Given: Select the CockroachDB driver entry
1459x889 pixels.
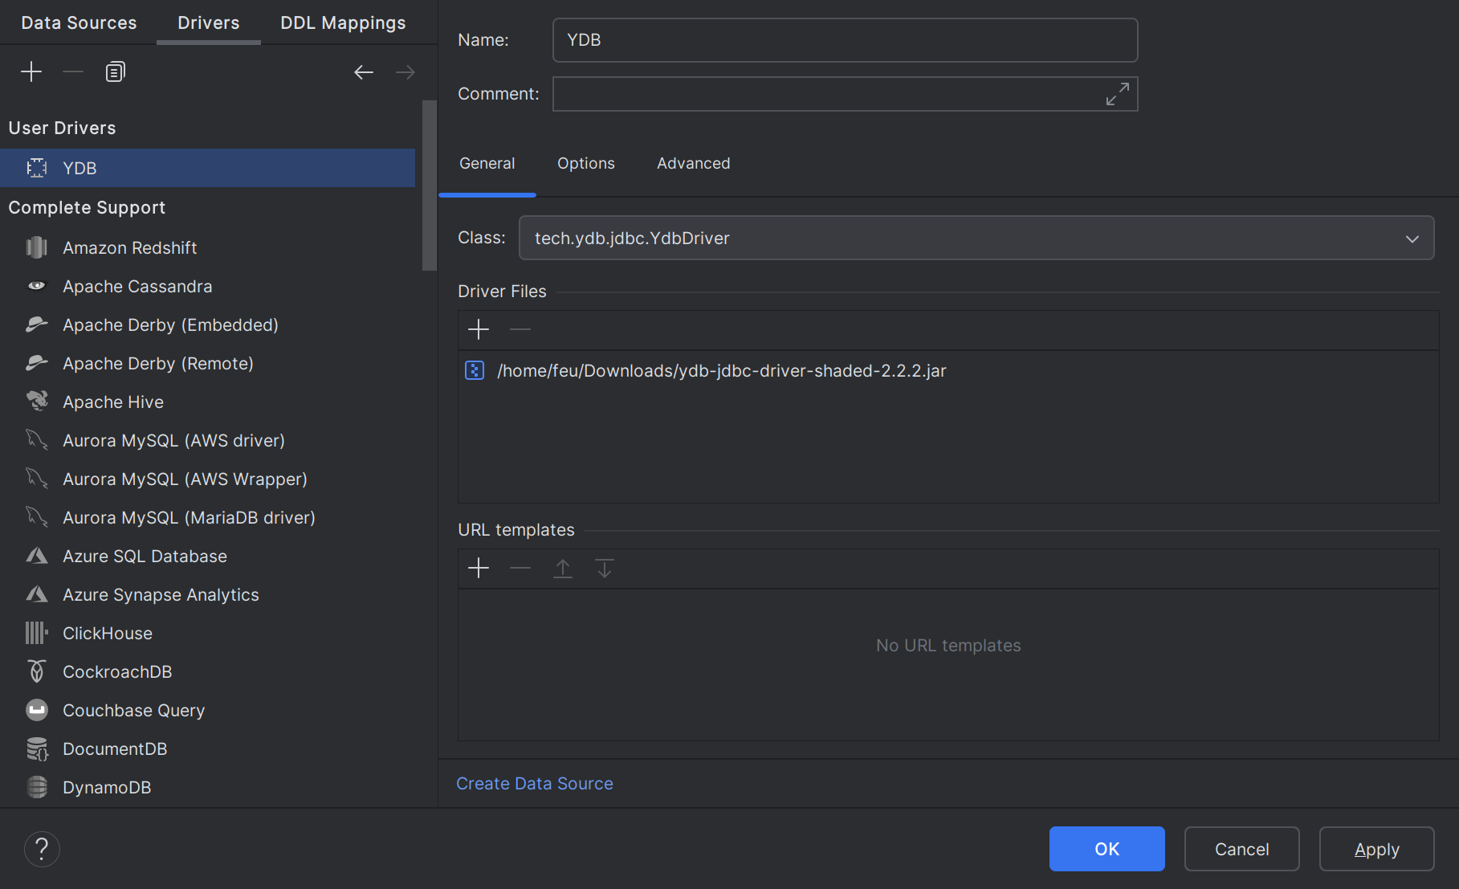Looking at the screenshot, I should 117,672.
